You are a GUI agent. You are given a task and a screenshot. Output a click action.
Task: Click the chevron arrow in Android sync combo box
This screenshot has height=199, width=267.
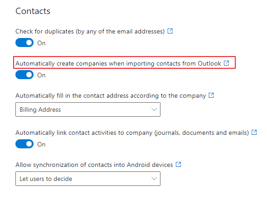click(154, 179)
